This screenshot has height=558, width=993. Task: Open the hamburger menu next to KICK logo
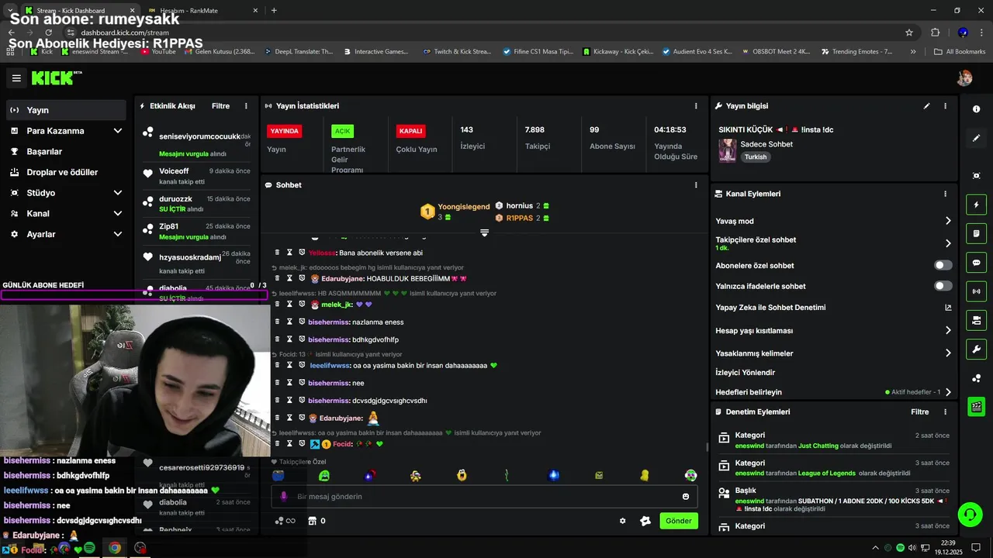point(16,78)
